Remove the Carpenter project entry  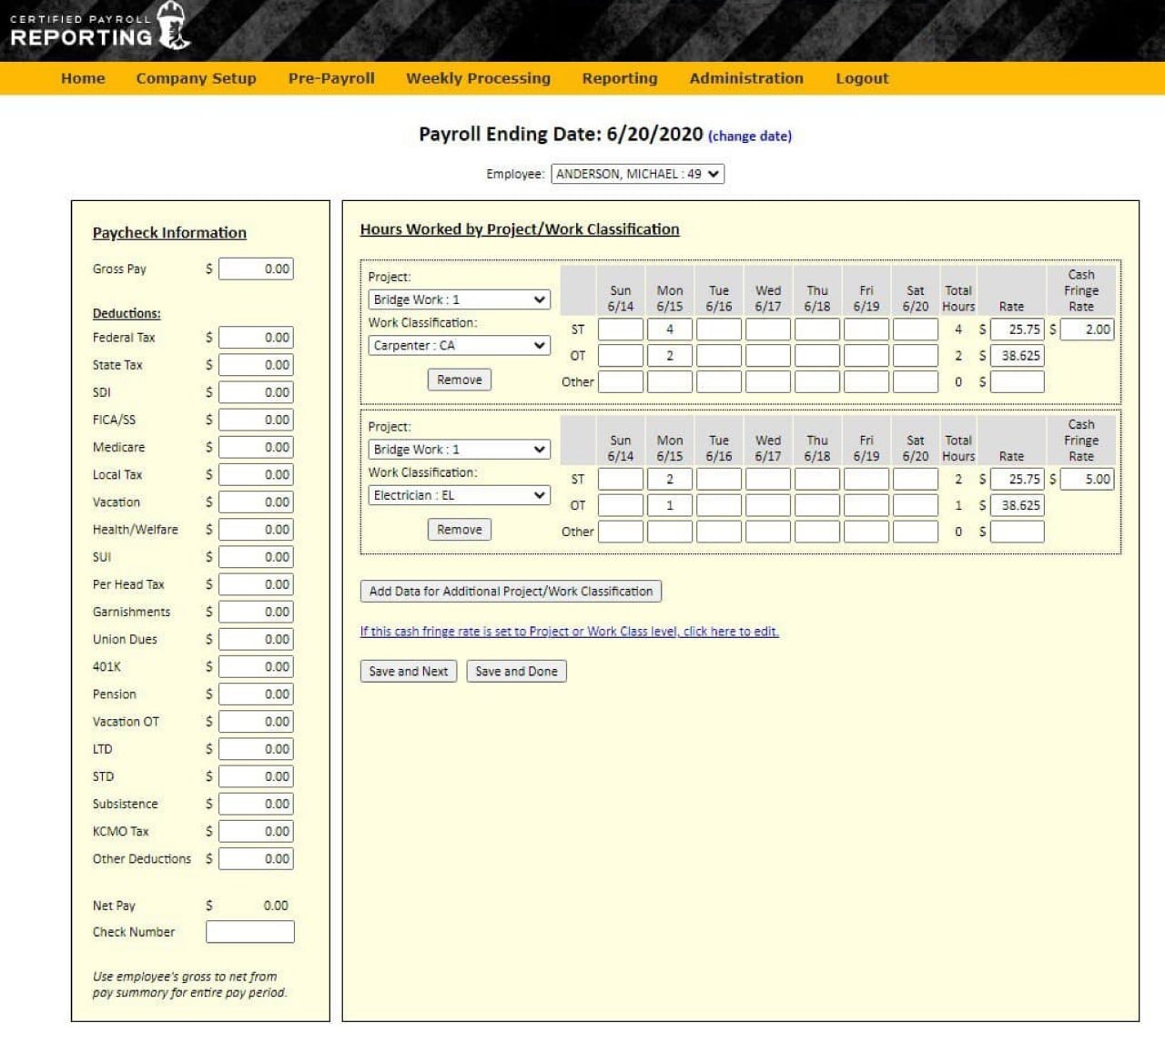click(x=459, y=380)
